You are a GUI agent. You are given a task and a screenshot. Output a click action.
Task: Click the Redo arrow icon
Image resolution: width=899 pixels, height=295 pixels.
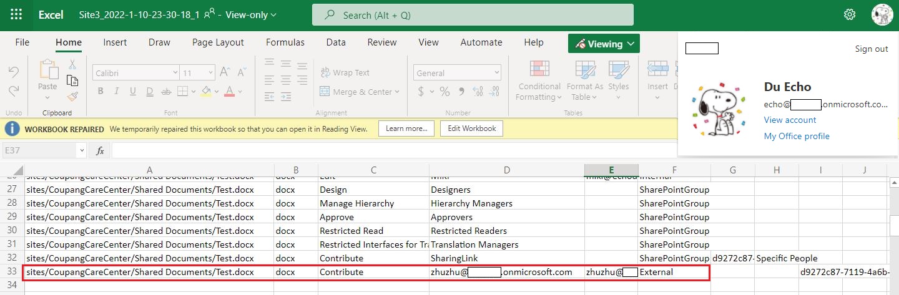pyautogui.click(x=13, y=91)
